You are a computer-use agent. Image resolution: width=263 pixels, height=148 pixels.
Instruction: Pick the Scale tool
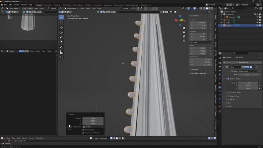61,37
